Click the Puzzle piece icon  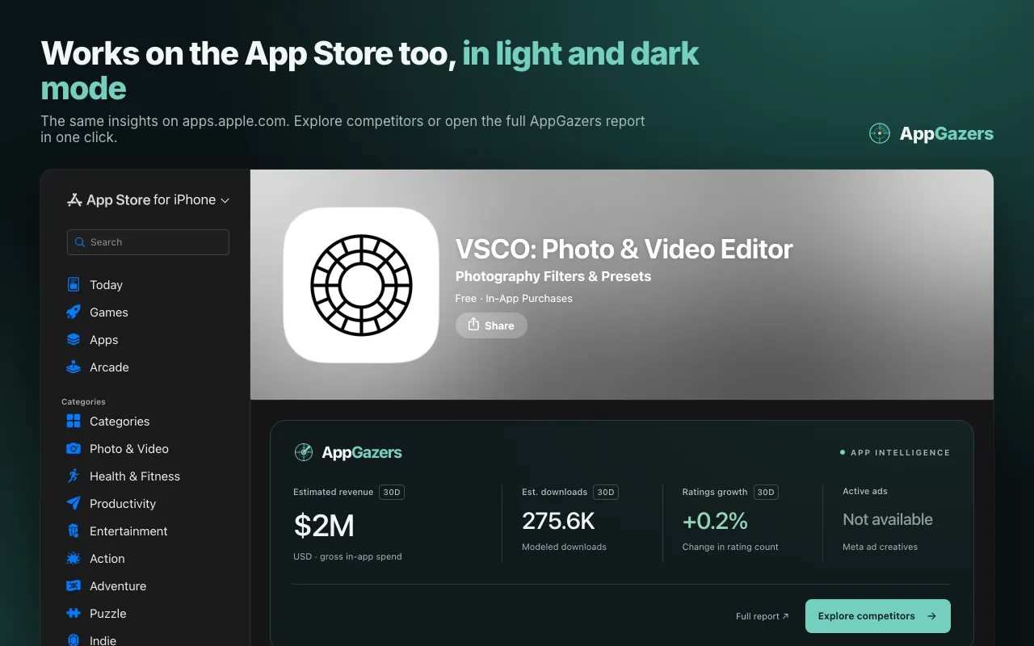pyautogui.click(x=74, y=613)
